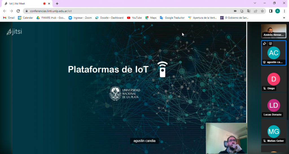The image size is (289, 154).
Task: Expand the hidden bookmarks overflow chevron
Action: [x=284, y=18]
